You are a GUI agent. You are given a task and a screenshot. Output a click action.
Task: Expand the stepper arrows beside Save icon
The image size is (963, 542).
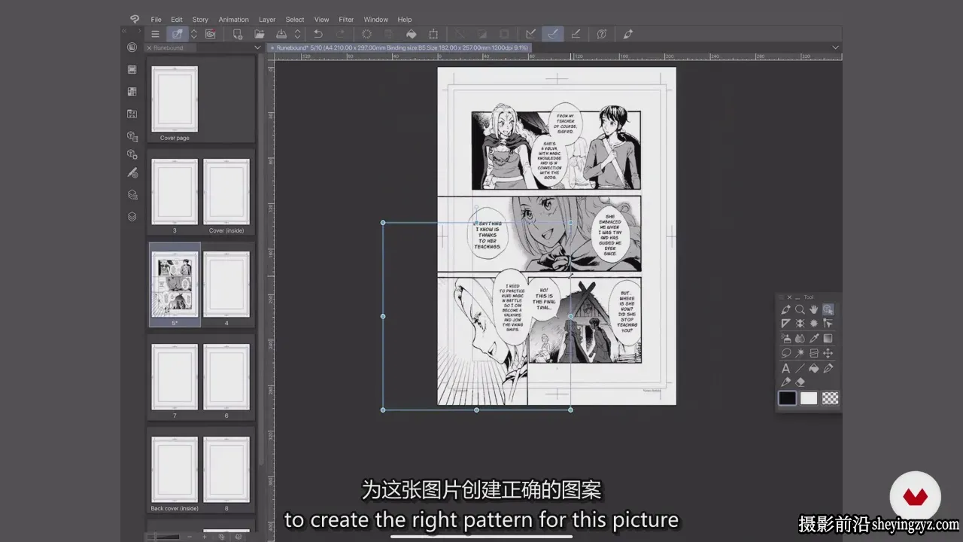click(x=297, y=34)
